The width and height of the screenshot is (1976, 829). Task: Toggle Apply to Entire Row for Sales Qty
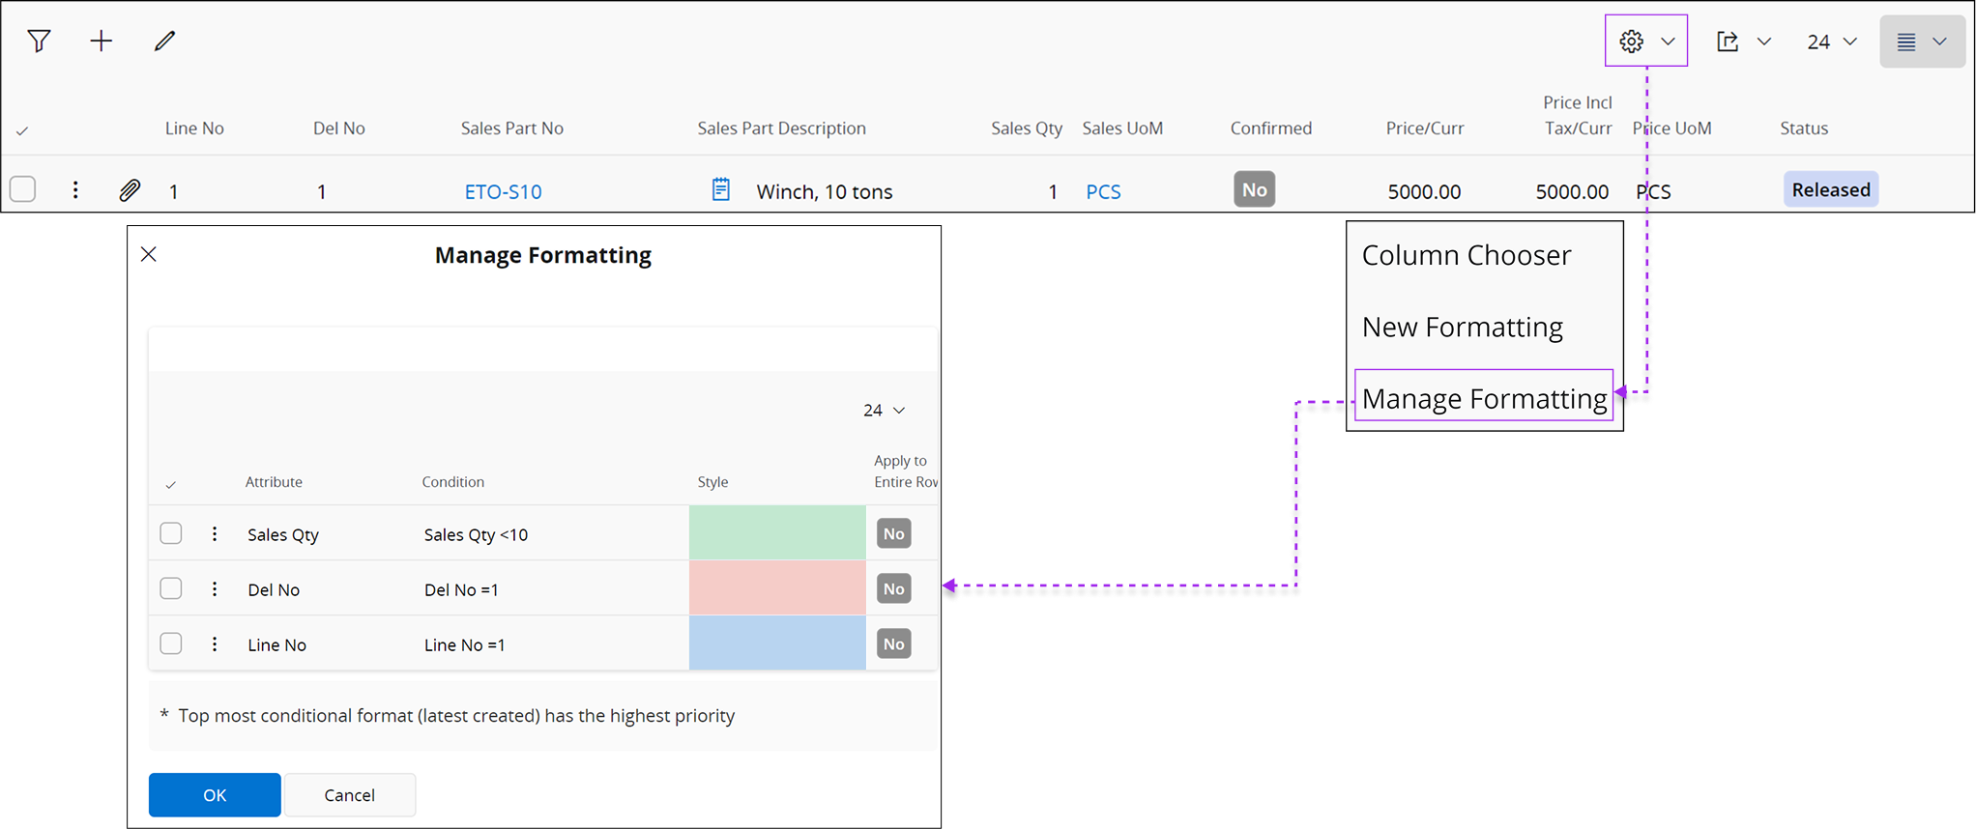point(894,533)
